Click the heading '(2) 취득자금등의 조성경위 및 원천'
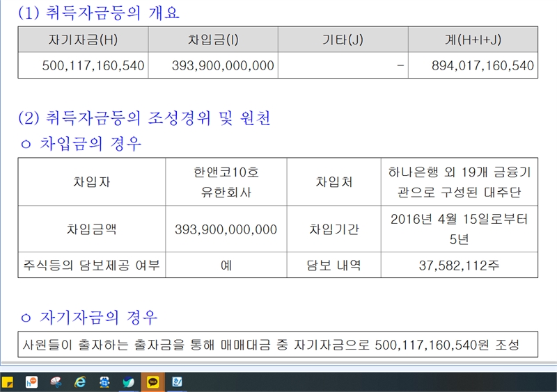 tap(145, 118)
